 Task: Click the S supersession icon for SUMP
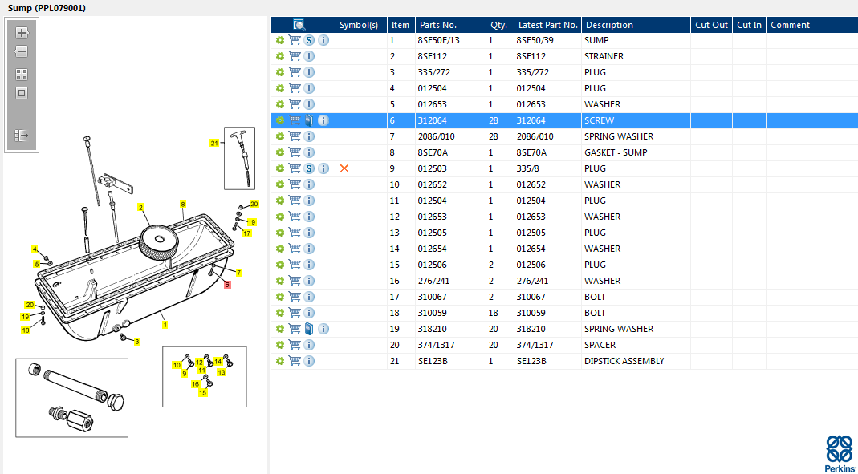point(309,40)
